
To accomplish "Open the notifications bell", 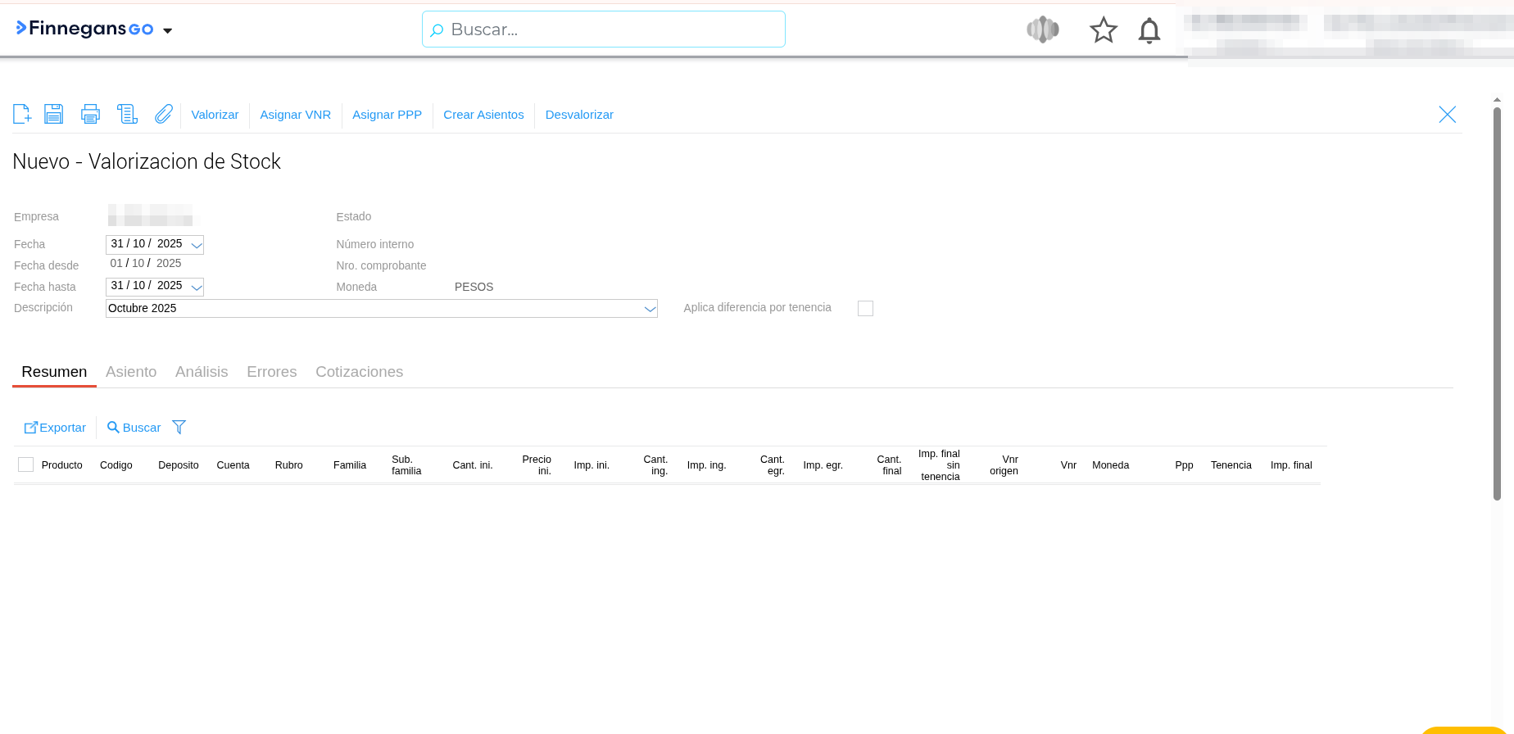I will [1149, 30].
